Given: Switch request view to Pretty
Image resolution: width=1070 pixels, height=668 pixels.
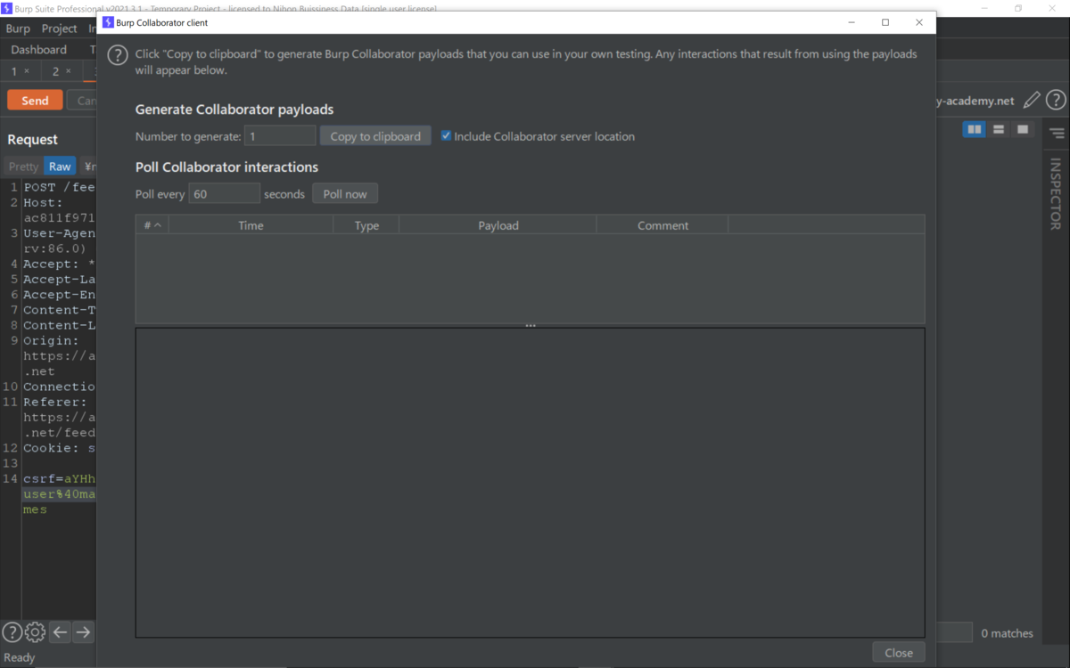Looking at the screenshot, I should [x=24, y=167].
